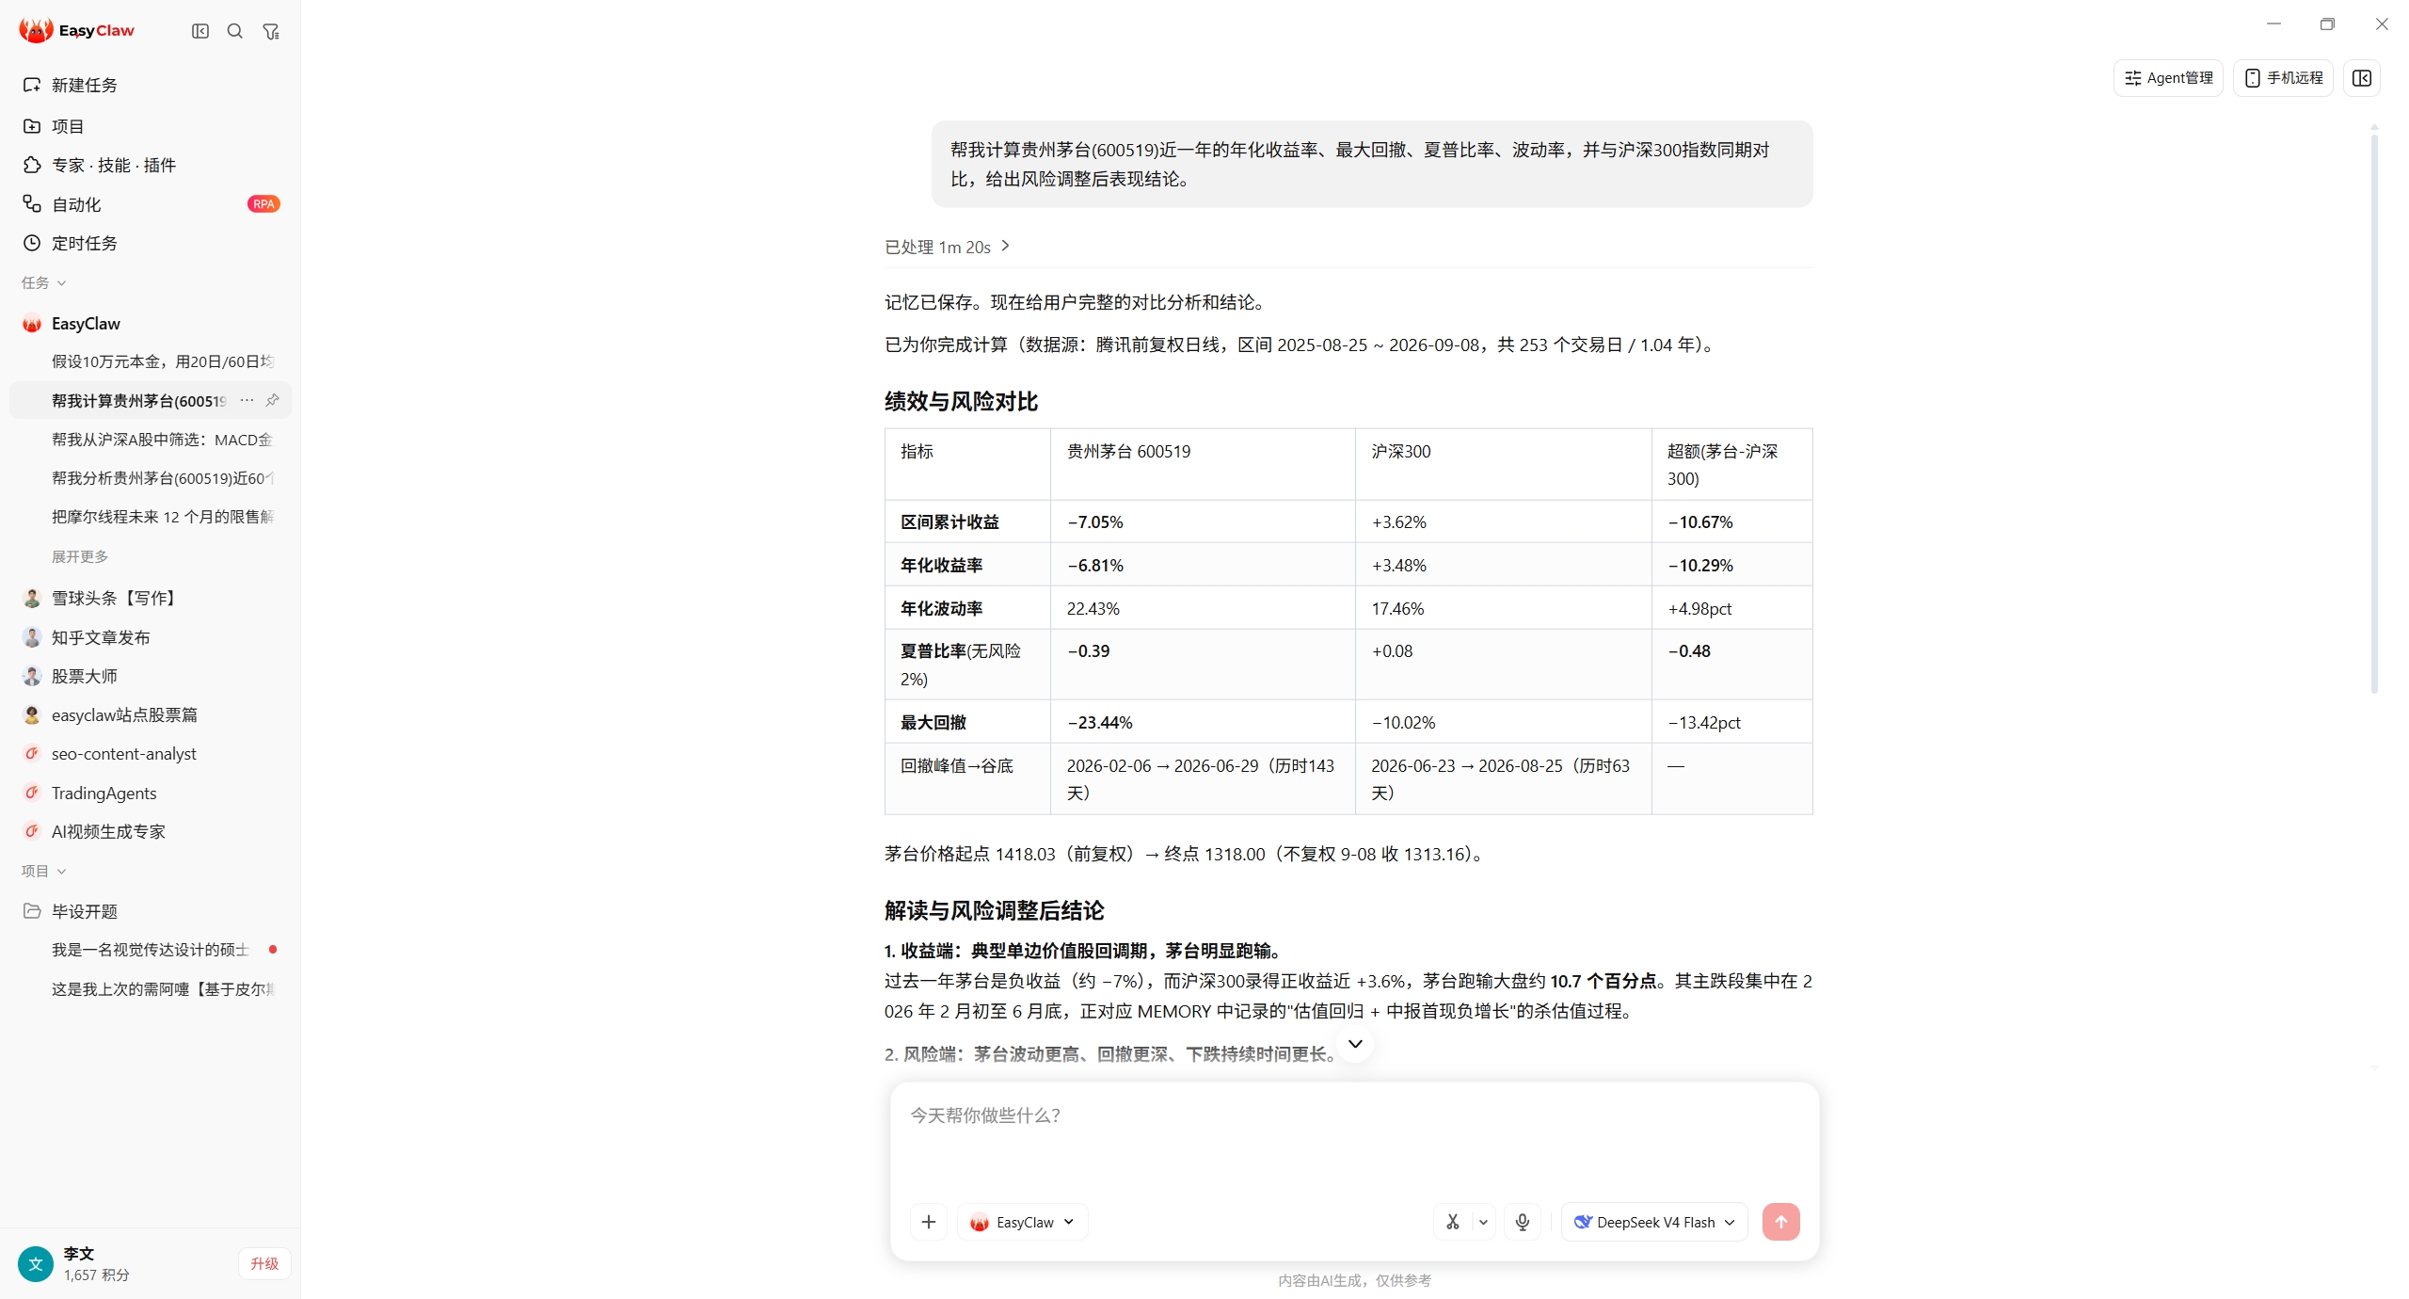Click the 年化收益率 table row label
The width and height of the screenshot is (2409, 1299).
pos(941,565)
